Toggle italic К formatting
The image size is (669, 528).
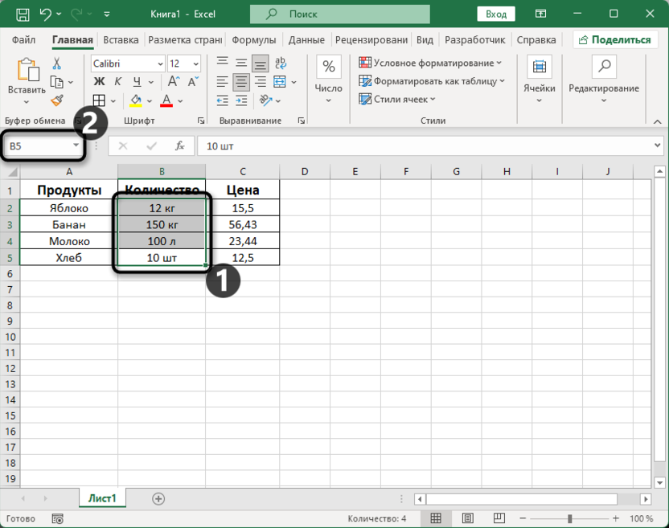tap(117, 81)
